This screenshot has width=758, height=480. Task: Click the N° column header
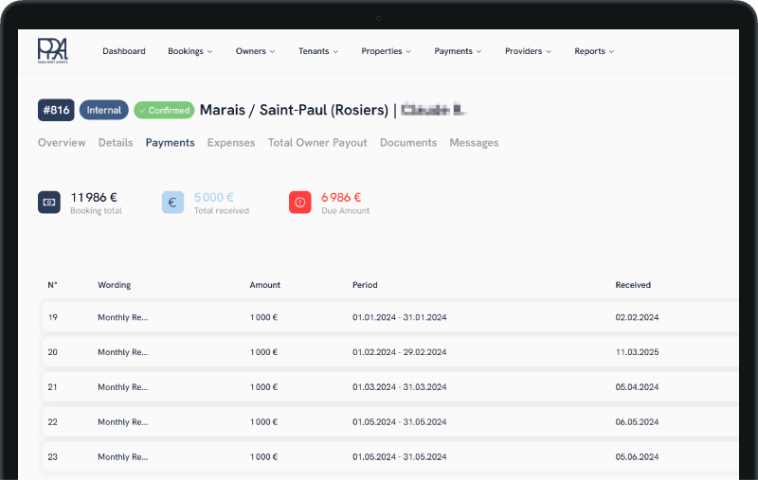pos(52,285)
